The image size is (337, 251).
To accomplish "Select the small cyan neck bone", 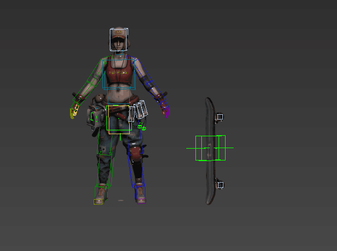I will (x=120, y=53).
